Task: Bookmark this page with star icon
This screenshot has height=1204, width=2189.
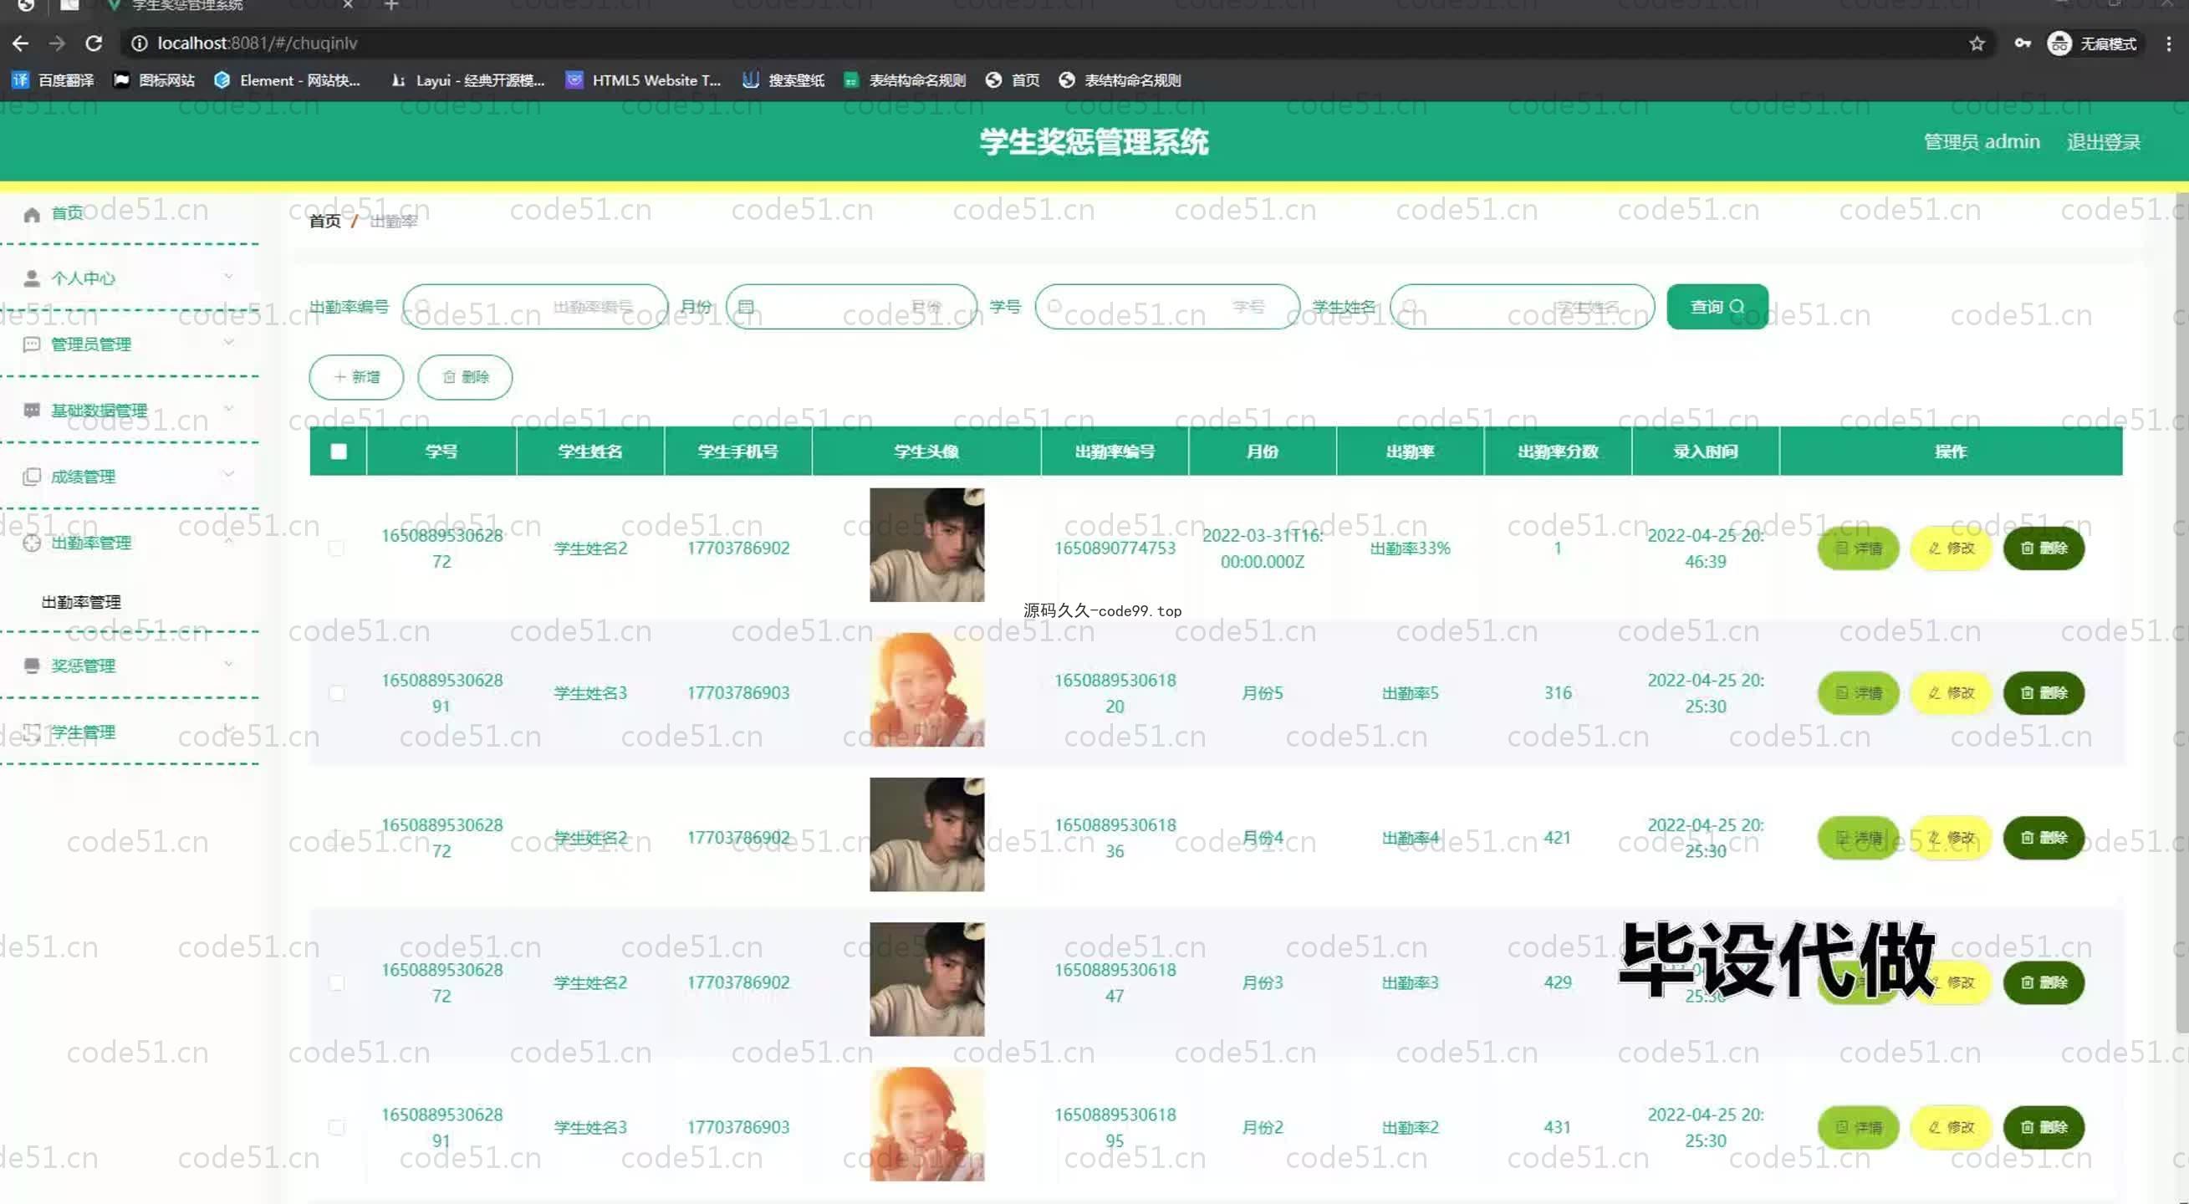Action: [1977, 43]
